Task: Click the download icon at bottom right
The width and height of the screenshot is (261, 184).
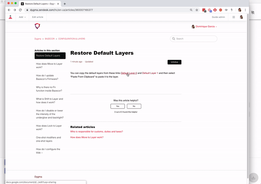Action: coord(253,178)
